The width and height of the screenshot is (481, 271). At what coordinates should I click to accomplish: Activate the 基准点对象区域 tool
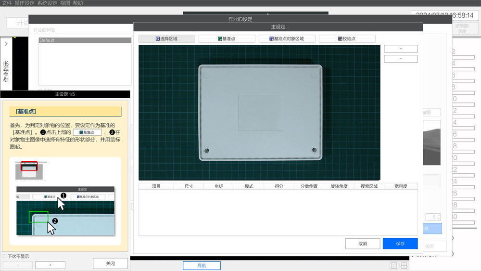point(287,39)
